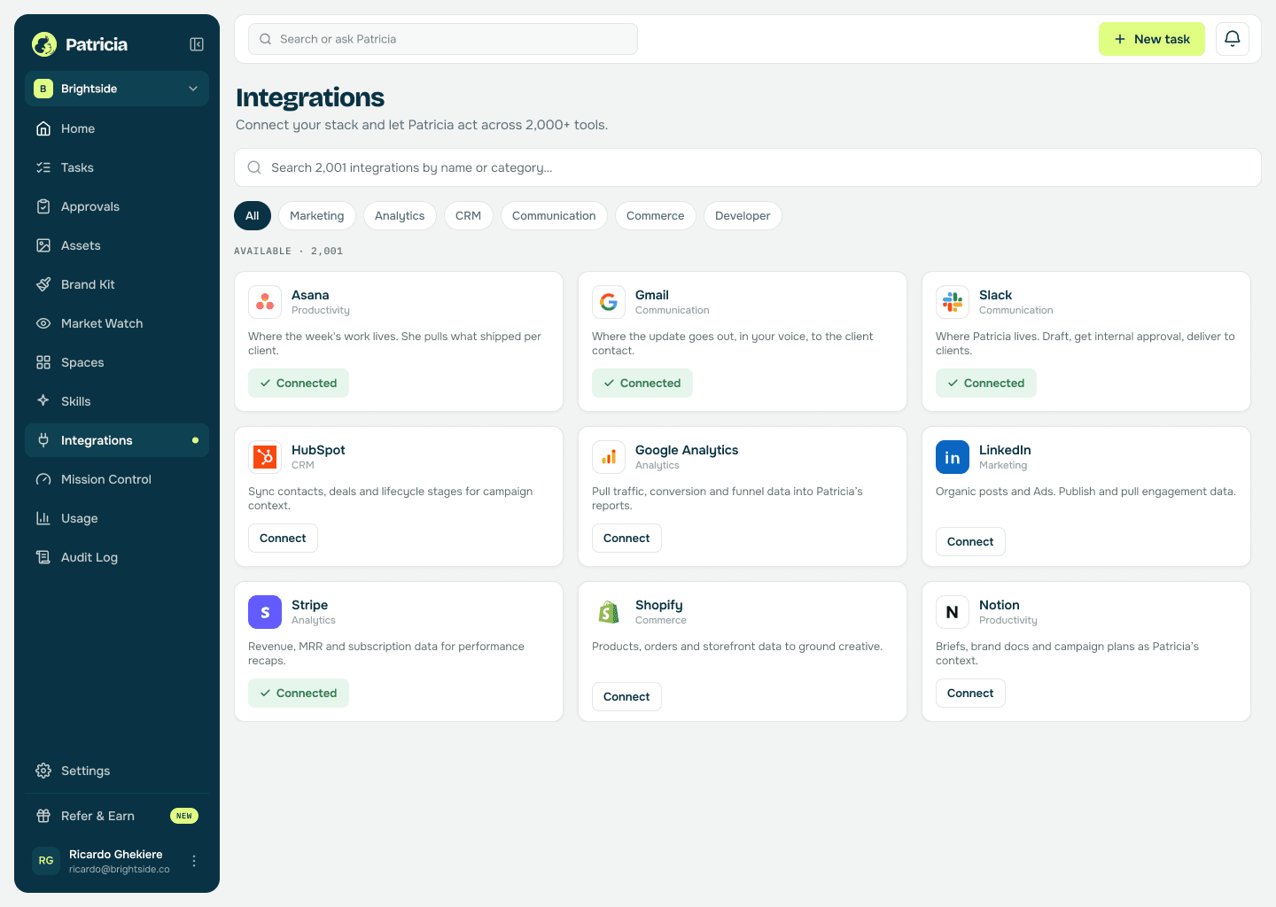The width and height of the screenshot is (1276, 907).
Task: Filter integrations by Marketing
Action: point(317,216)
